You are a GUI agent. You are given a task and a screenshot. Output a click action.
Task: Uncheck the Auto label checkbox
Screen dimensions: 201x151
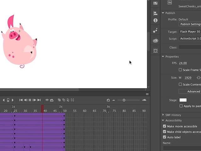click(x=165, y=137)
